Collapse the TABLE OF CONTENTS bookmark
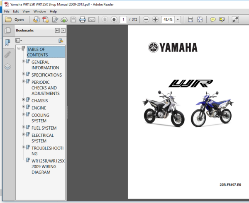This screenshot has height=203, width=249. click(x=19, y=48)
